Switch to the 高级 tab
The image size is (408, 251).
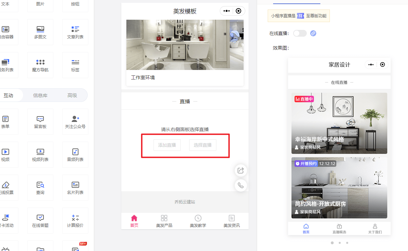pyautogui.click(x=72, y=95)
